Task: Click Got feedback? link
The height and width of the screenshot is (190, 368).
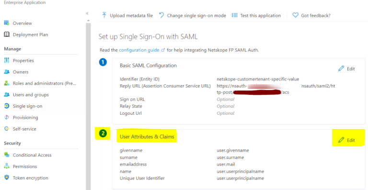Action: (316, 15)
